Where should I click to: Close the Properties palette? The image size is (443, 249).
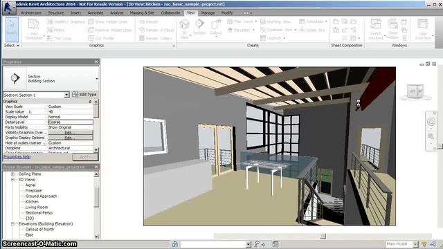point(96,62)
